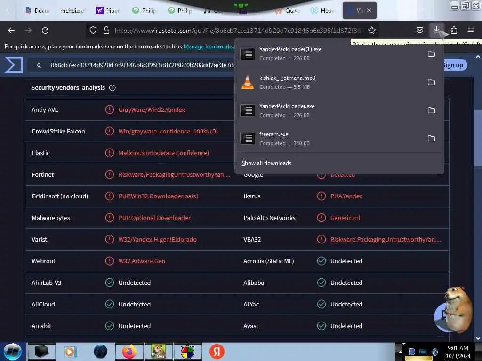Image resolution: width=482 pixels, height=361 pixels.
Task: Click the ALYac vendor name
Action: tap(251, 304)
